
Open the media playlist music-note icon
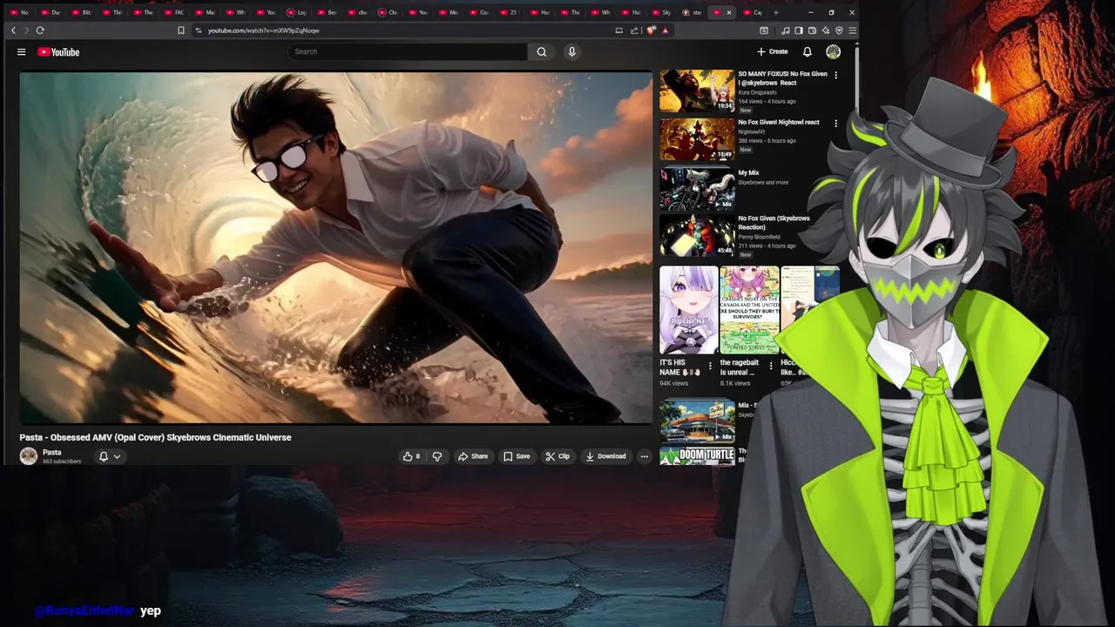(x=786, y=30)
